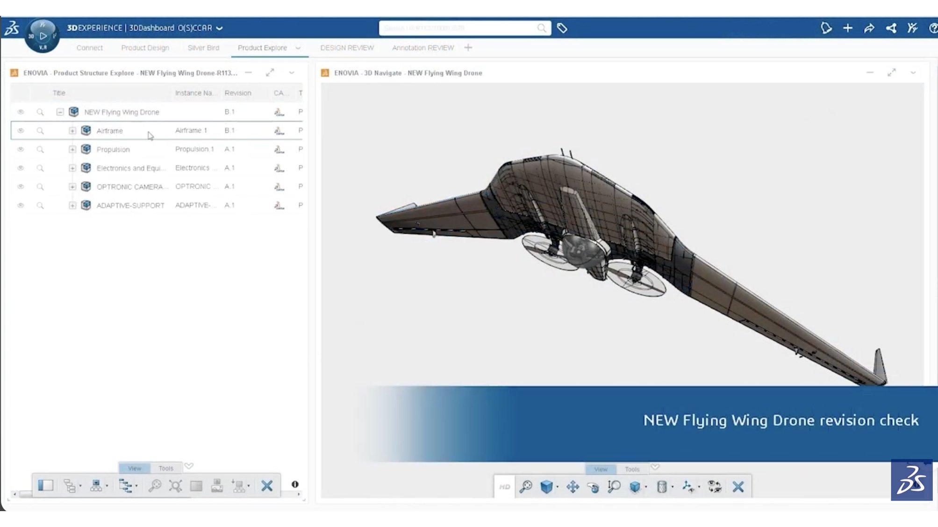Click the Fit All In magnifier in 3D toolbar
Image resolution: width=938 pixels, height=527 pixels.
pos(526,487)
